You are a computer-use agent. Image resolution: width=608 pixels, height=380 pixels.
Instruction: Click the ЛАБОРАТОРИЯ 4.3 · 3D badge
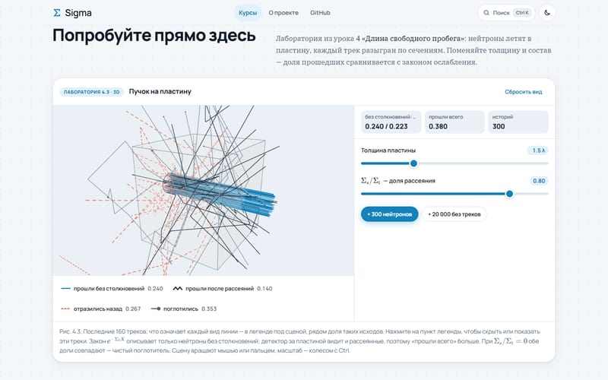click(x=91, y=92)
